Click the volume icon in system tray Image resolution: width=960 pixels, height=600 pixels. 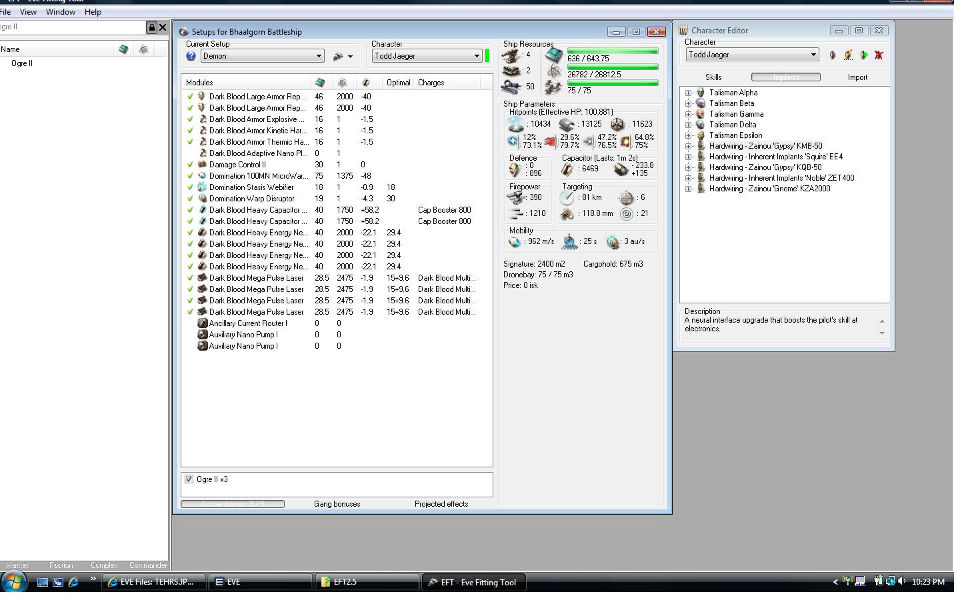pyautogui.click(x=902, y=581)
